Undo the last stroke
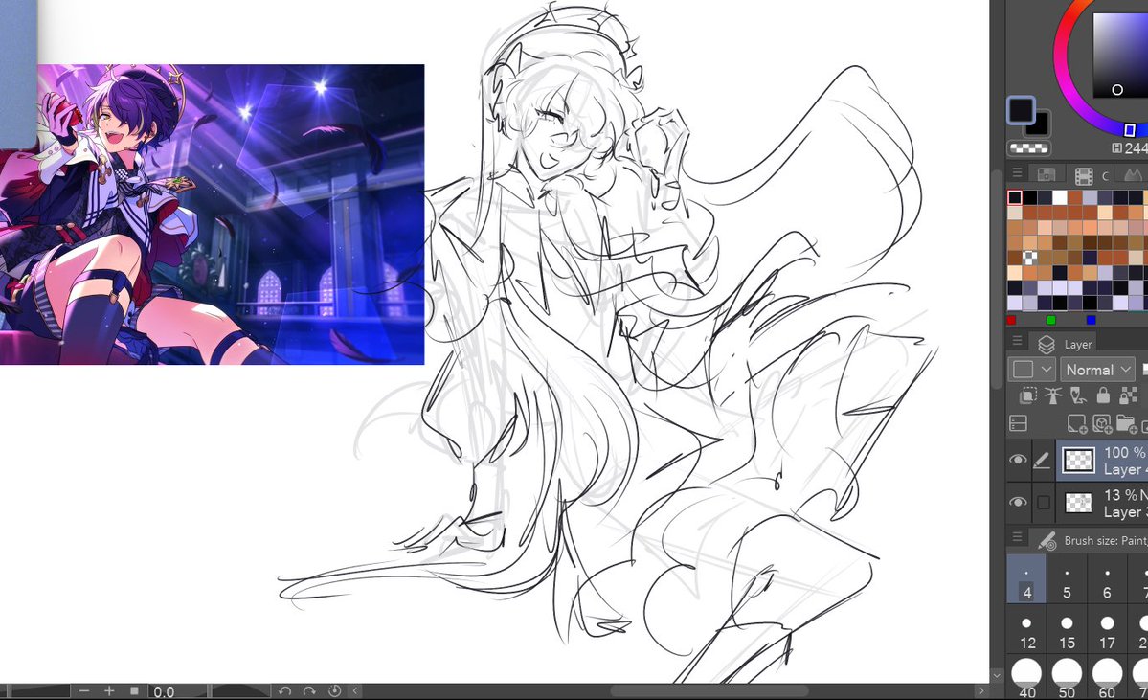This screenshot has width=1148, height=700. tap(284, 690)
